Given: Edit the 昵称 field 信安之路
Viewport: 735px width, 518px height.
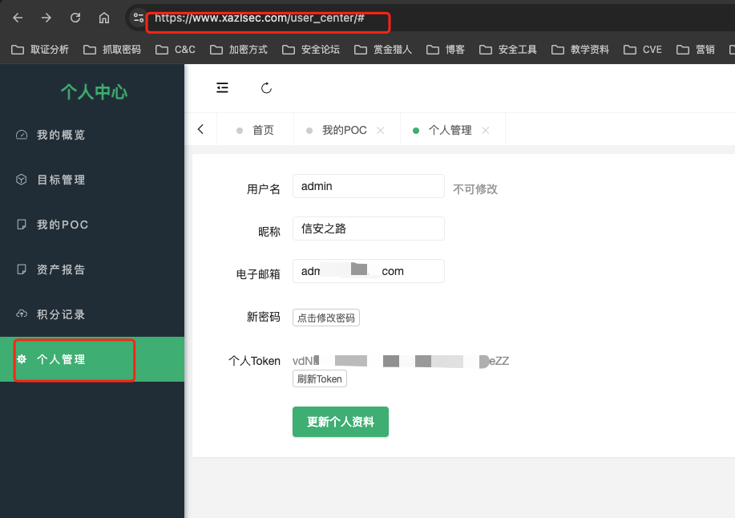Looking at the screenshot, I should coord(369,229).
